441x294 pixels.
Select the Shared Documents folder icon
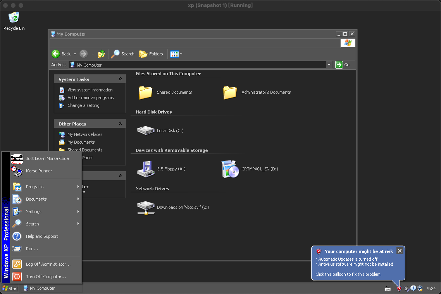coord(145,92)
